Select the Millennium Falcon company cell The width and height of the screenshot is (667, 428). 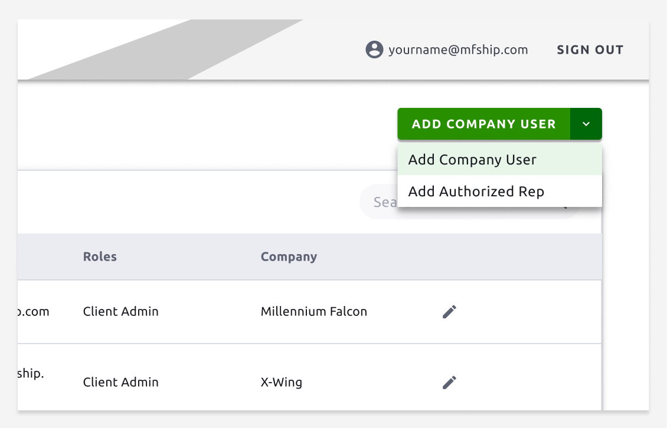pyautogui.click(x=314, y=311)
